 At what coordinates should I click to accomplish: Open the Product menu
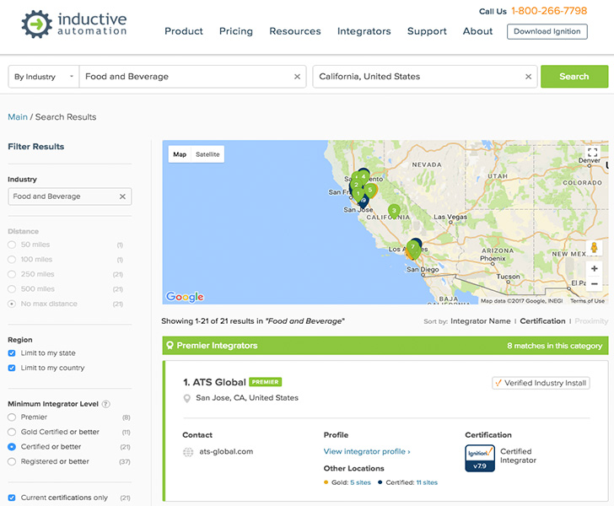184,31
